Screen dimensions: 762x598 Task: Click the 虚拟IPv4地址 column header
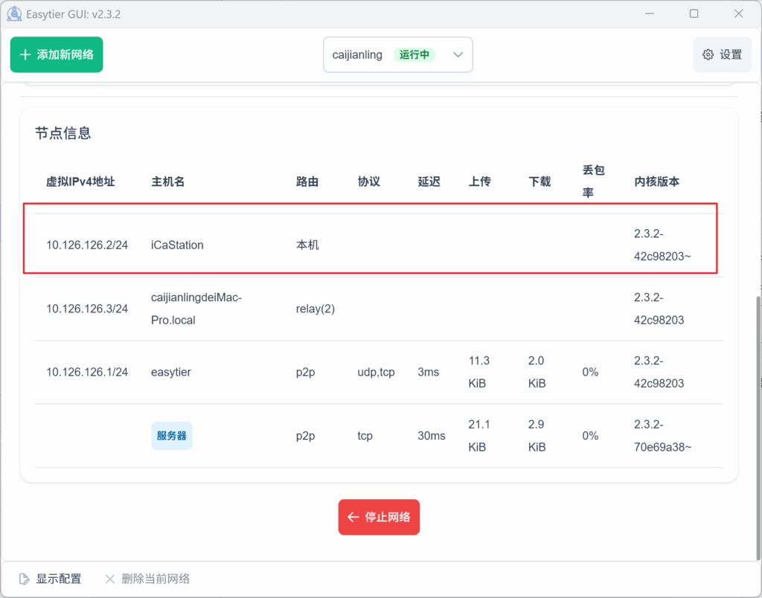pos(80,181)
